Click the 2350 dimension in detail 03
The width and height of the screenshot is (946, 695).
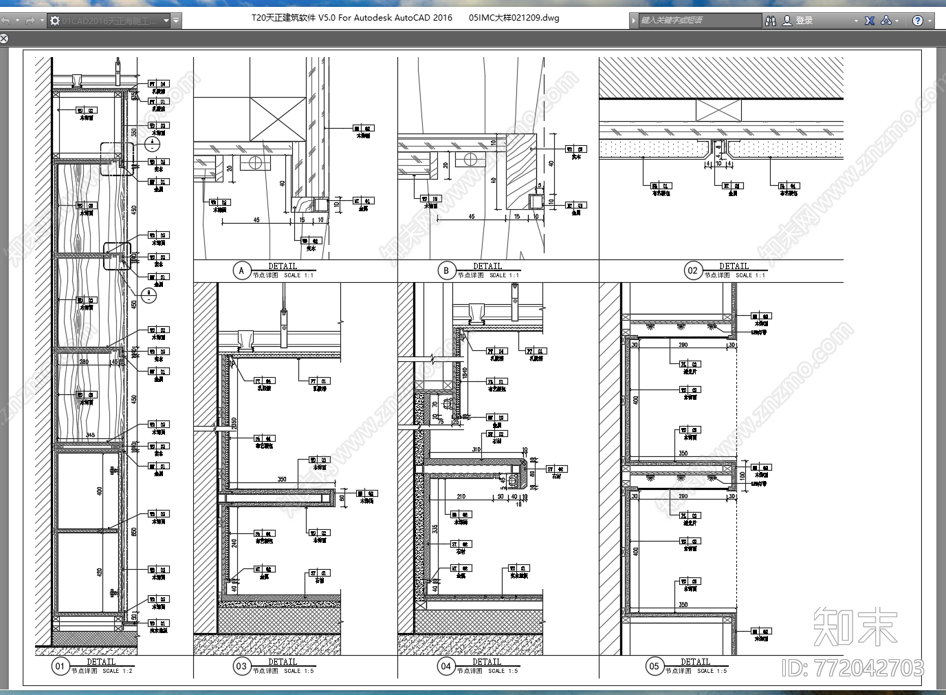click(234, 424)
